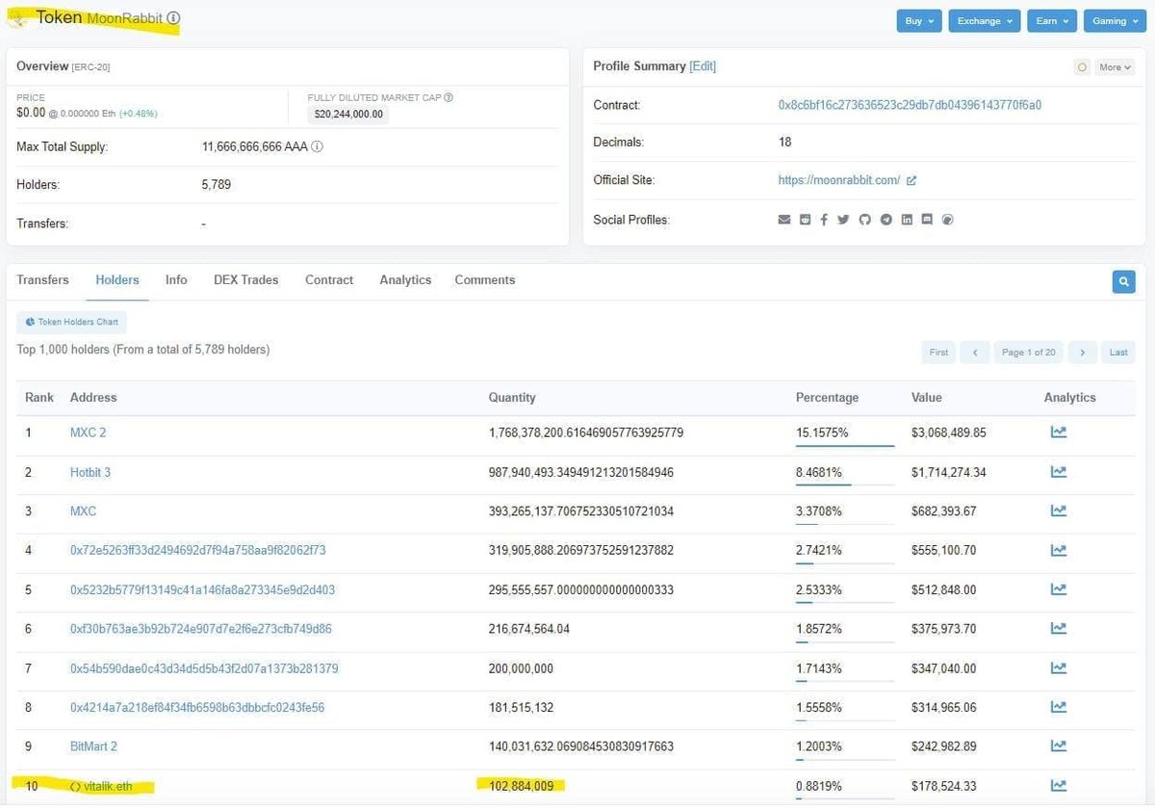1155x809 pixels.
Task: Open analytics chart icon for 0x4214a7a2 address
Action: (1058, 707)
